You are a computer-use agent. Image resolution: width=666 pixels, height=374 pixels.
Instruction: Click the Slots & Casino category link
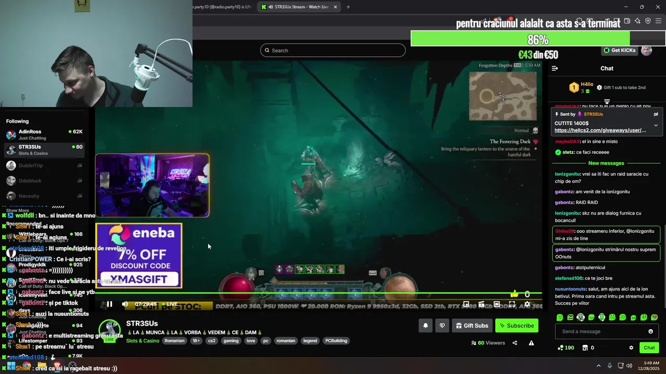coord(143,341)
